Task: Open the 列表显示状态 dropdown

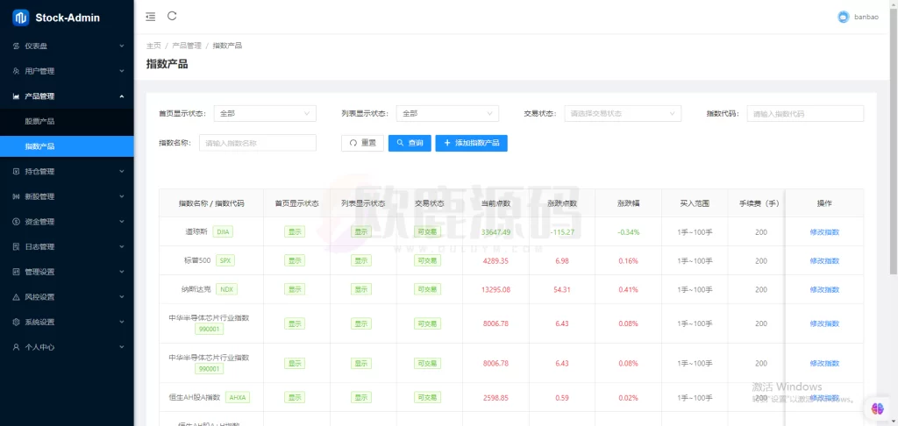Action: click(x=447, y=113)
